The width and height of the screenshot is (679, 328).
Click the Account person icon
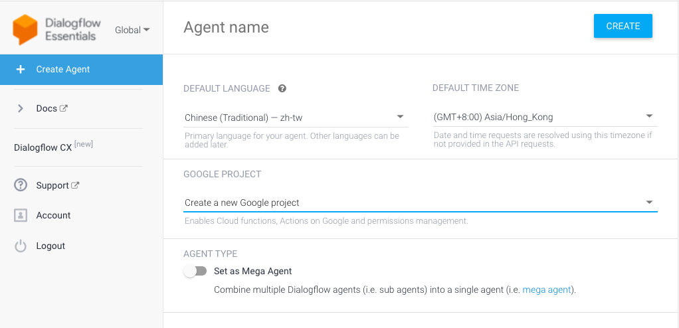[x=21, y=216]
